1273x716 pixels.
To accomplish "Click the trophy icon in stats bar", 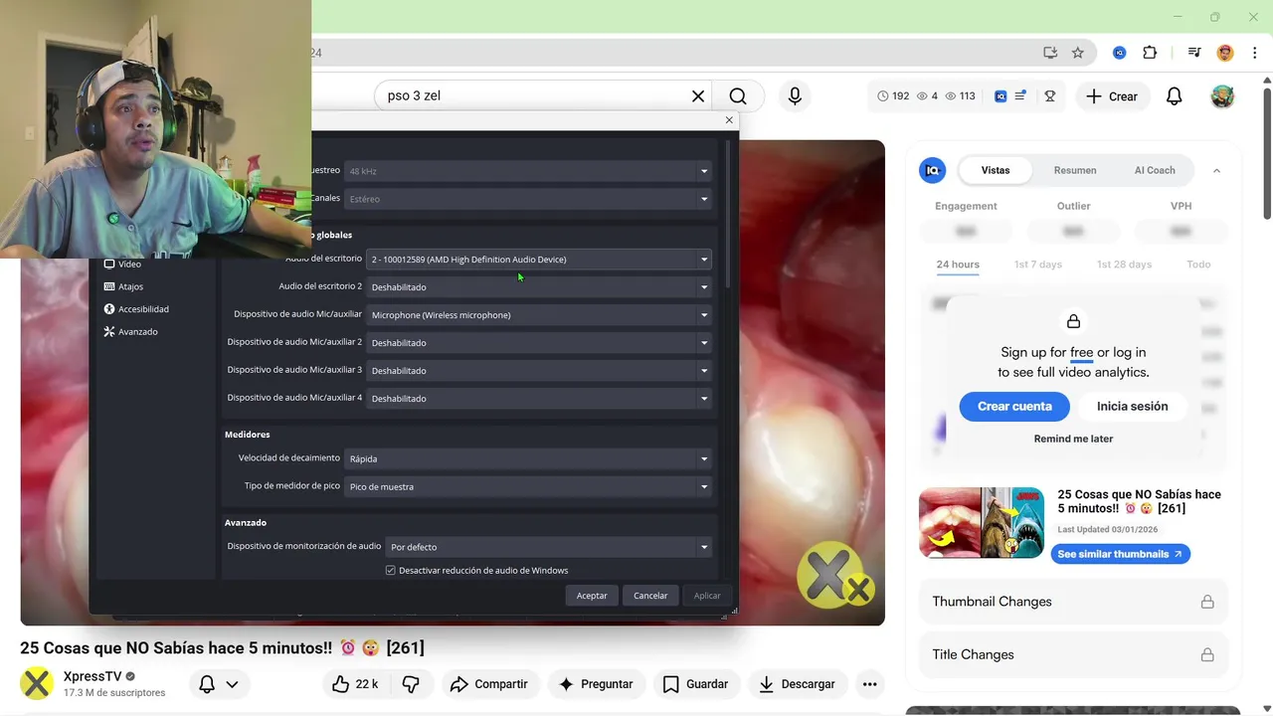I will [1049, 96].
